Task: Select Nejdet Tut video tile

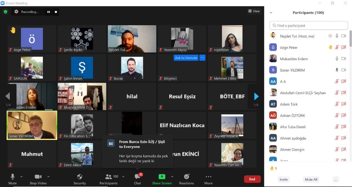Action: click(132, 39)
